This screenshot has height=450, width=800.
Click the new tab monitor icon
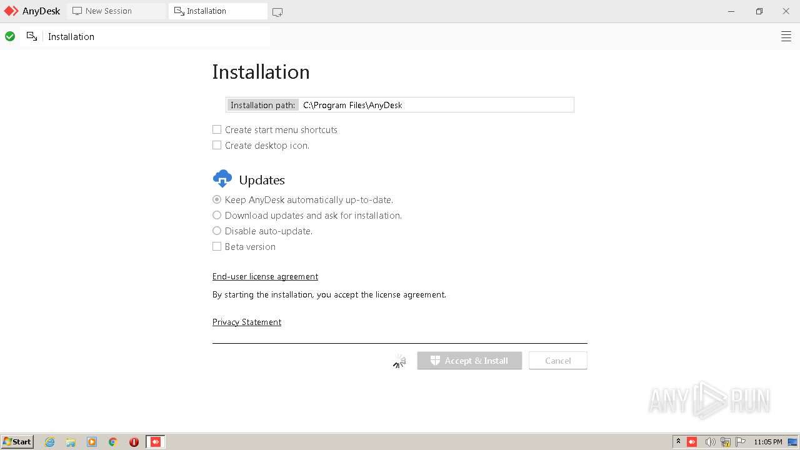[277, 12]
